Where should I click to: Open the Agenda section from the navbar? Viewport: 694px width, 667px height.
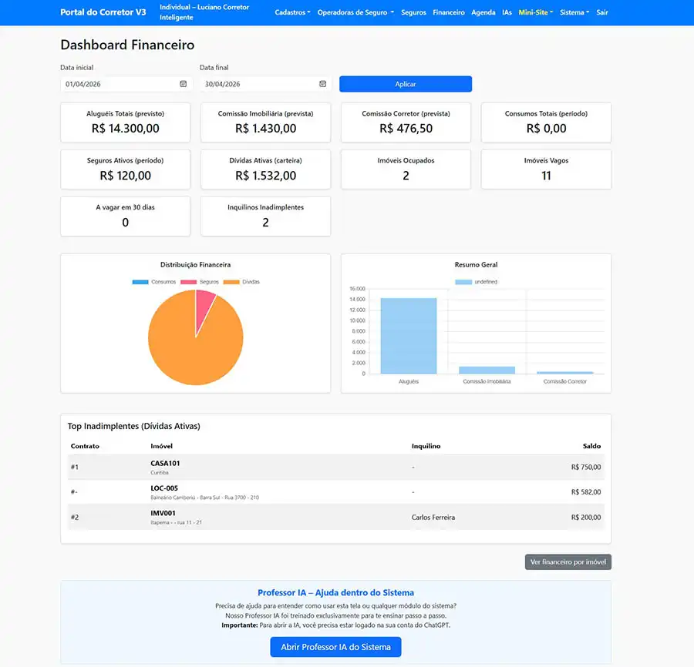point(483,12)
